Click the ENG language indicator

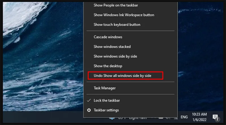pos(184,117)
